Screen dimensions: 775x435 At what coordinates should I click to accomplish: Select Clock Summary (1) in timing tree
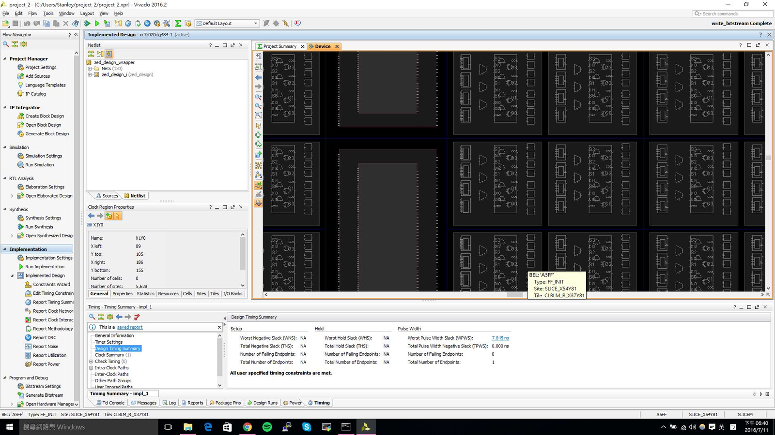point(113,355)
